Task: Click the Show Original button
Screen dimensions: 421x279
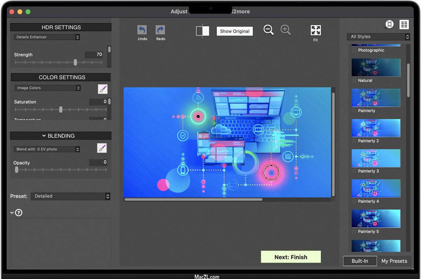Action: pos(235,32)
